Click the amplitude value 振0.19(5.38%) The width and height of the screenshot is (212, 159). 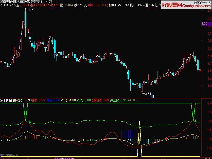tap(119, 5)
